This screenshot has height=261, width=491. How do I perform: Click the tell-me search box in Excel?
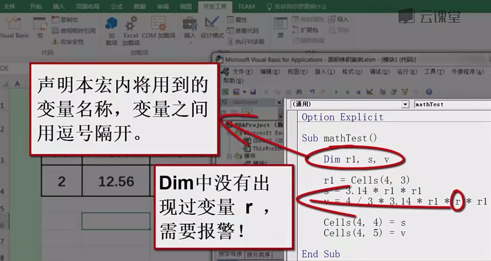[x=297, y=7]
